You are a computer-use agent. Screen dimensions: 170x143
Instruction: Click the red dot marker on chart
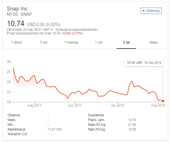tap(163, 101)
